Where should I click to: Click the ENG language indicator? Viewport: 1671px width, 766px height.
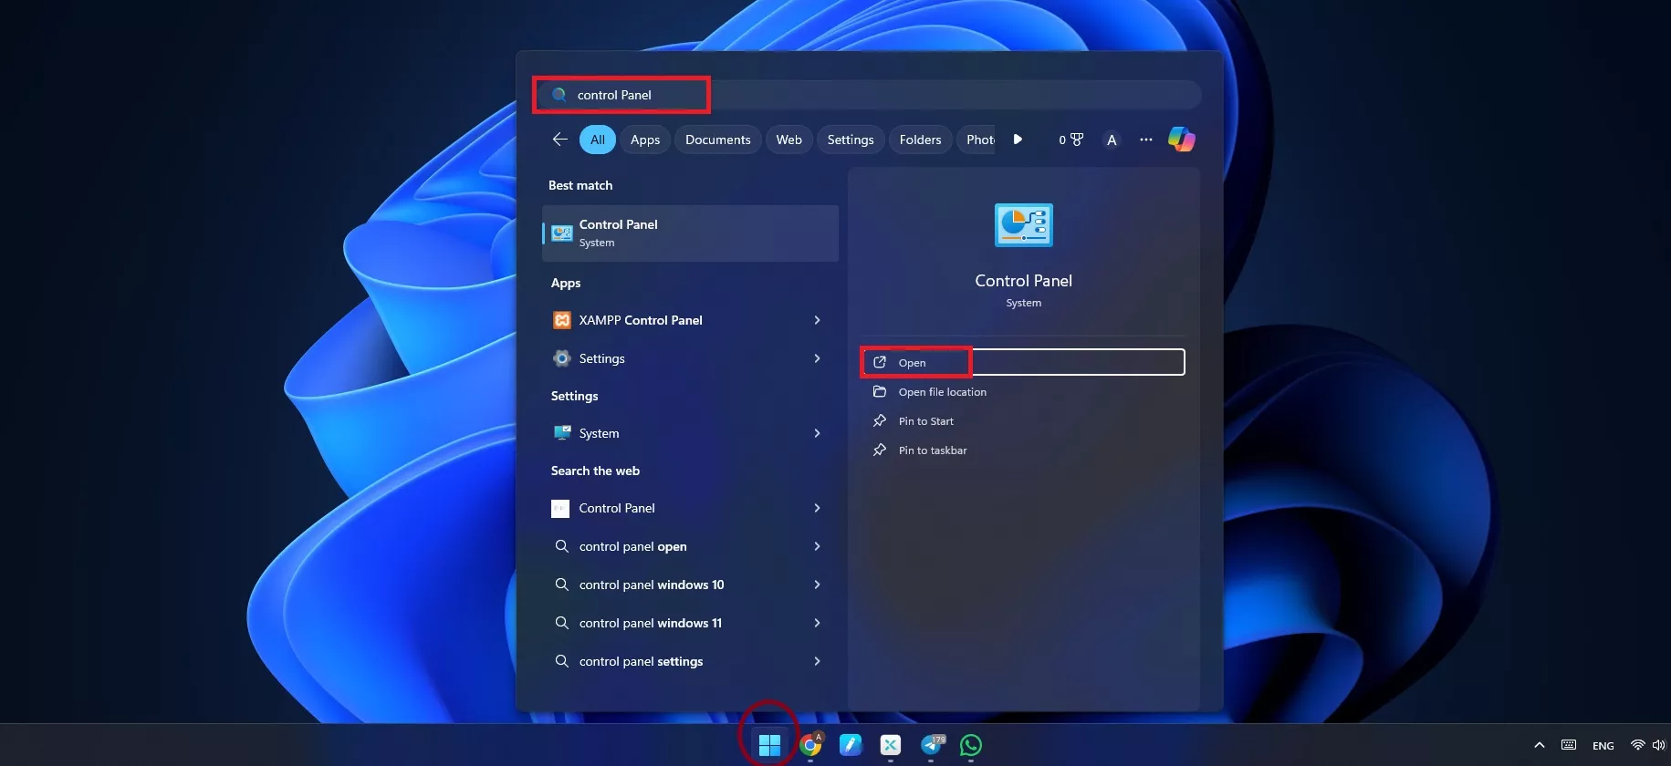[x=1603, y=746]
